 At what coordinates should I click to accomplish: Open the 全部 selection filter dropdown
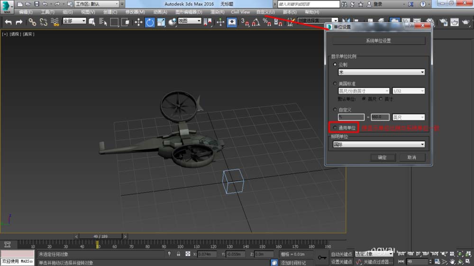(x=74, y=21)
